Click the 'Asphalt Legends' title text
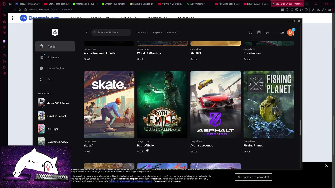The width and height of the screenshot is (335, 188). tap(202, 146)
